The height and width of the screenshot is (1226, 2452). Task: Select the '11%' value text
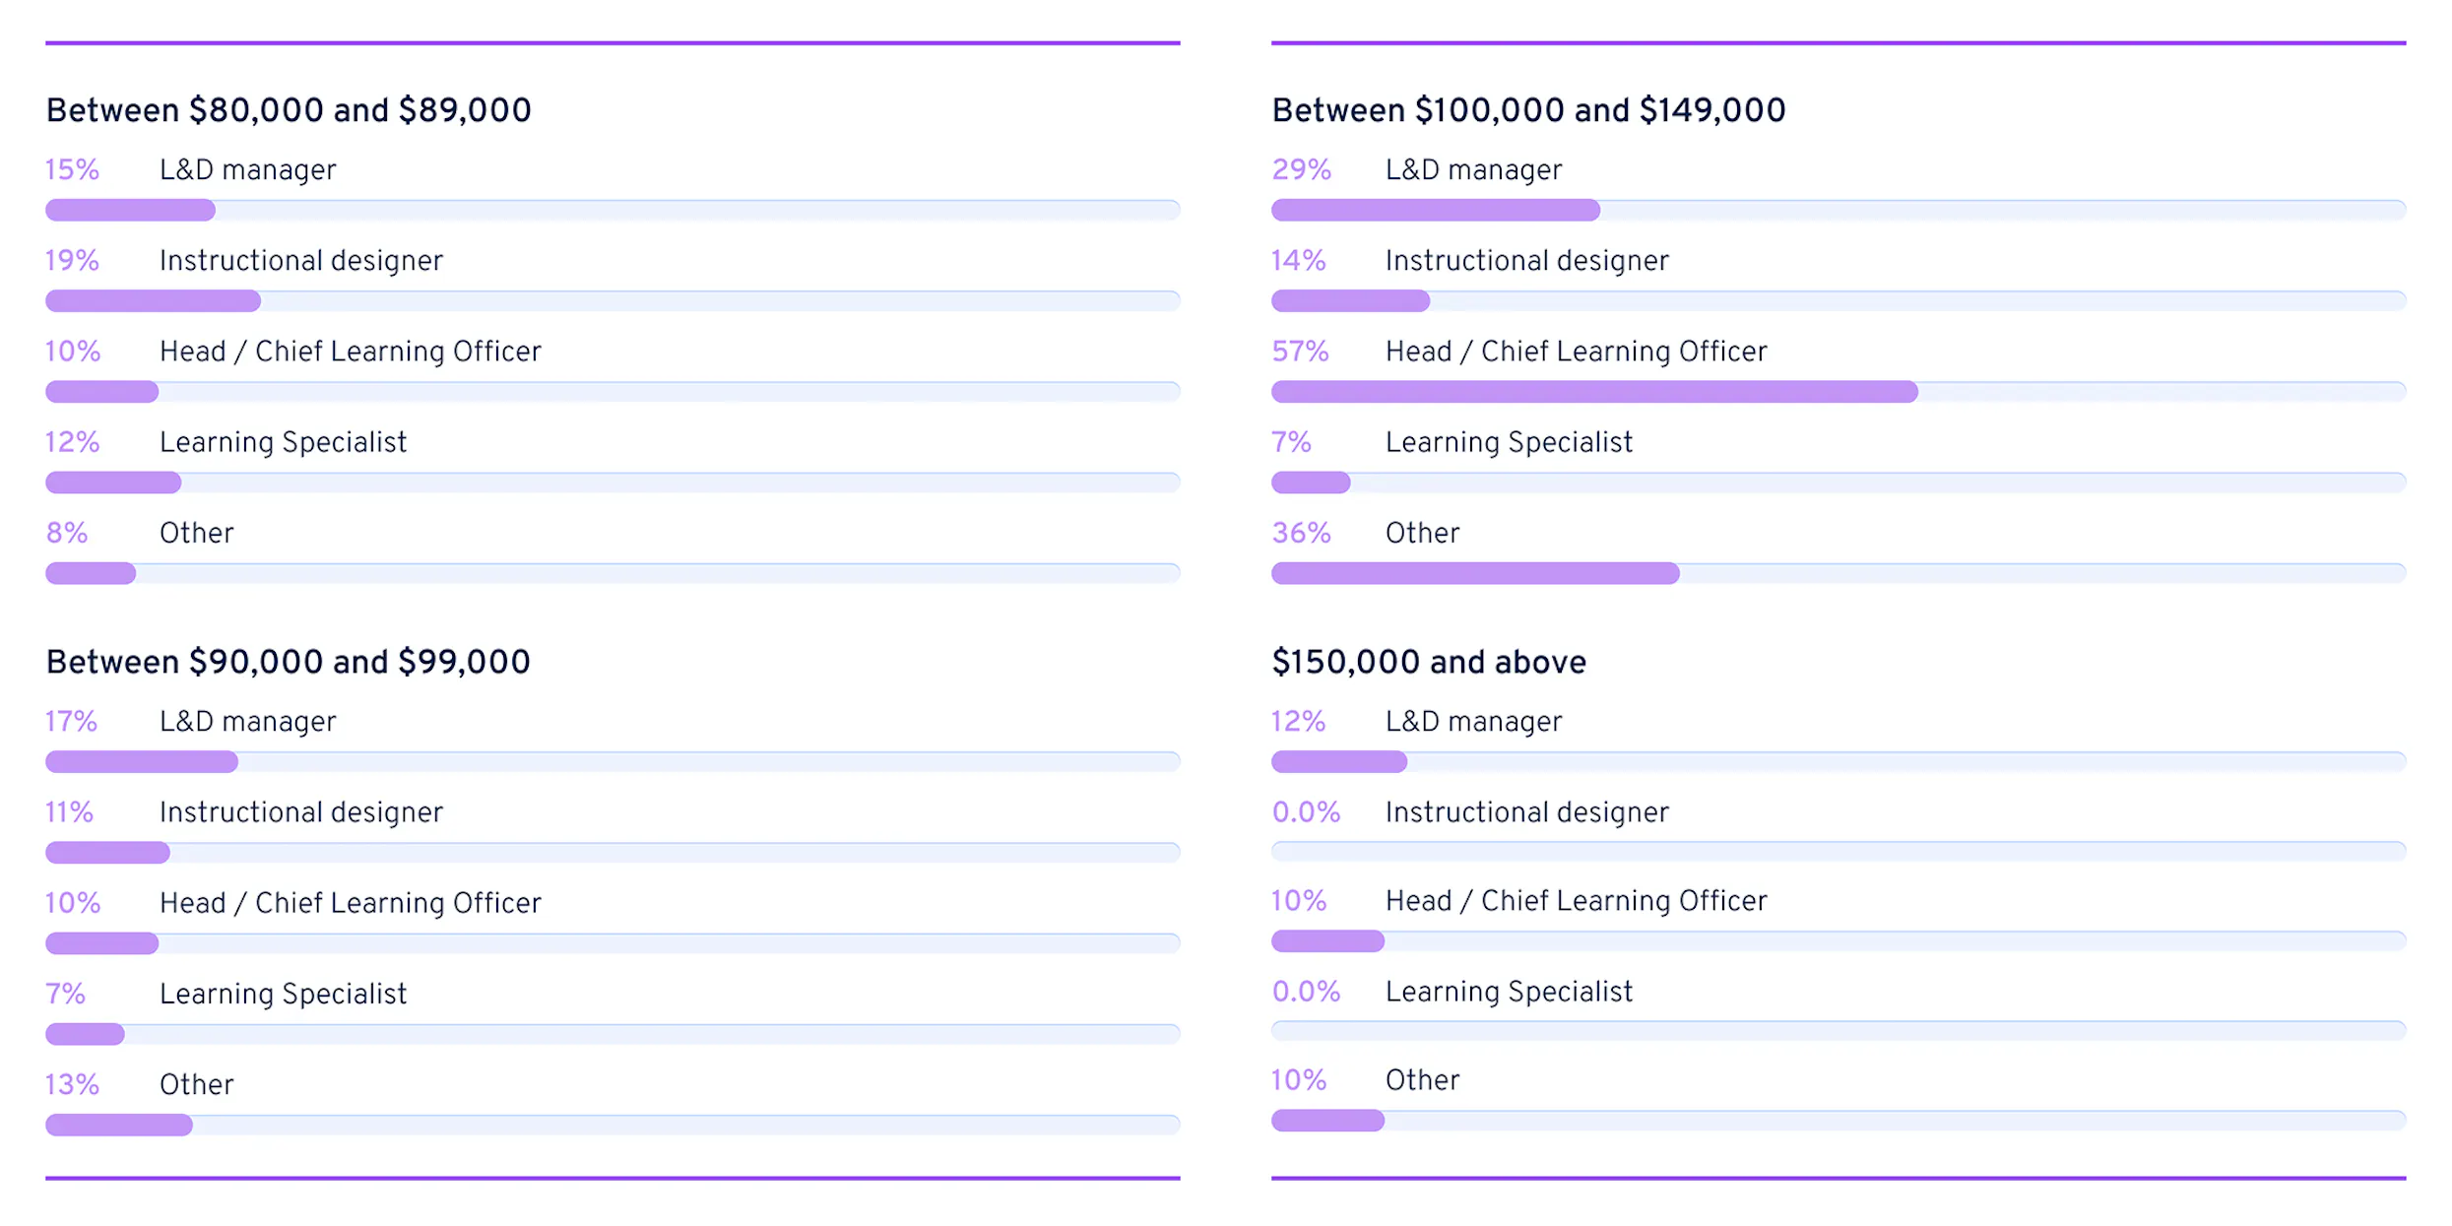tap(69, 811)
